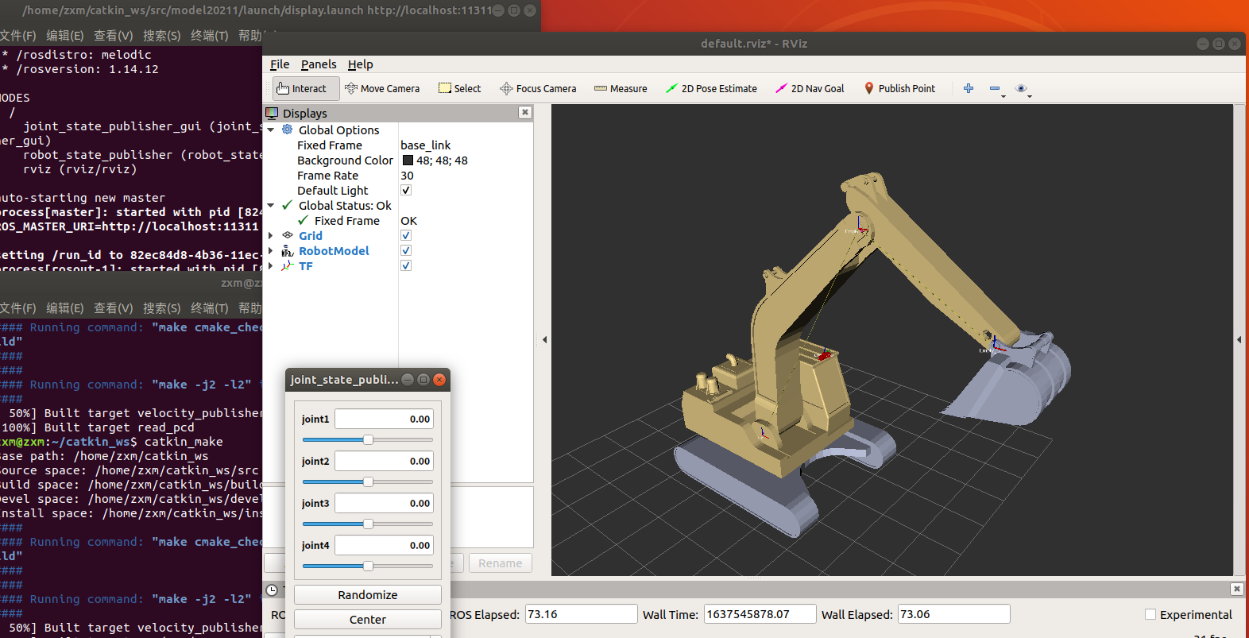
Task: Click the Rename button in Displays panel
Action: click(x=501, y=563)
